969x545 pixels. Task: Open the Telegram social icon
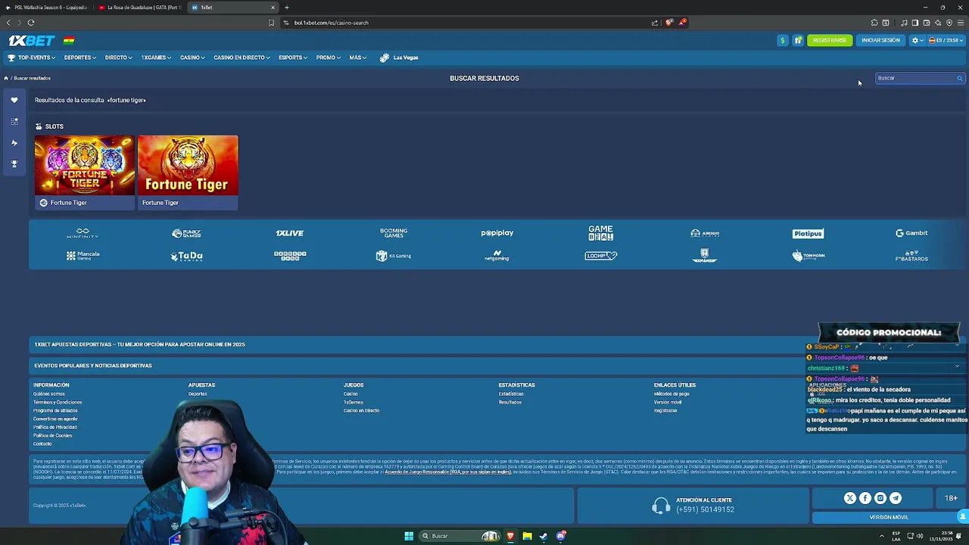[x=896, y=498]
